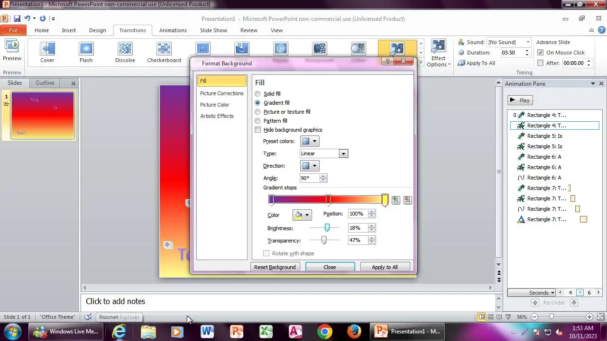Switch to the Animations tab
Image resolution: width=607 pixels, height=341 pixels.
pos(173,30)
